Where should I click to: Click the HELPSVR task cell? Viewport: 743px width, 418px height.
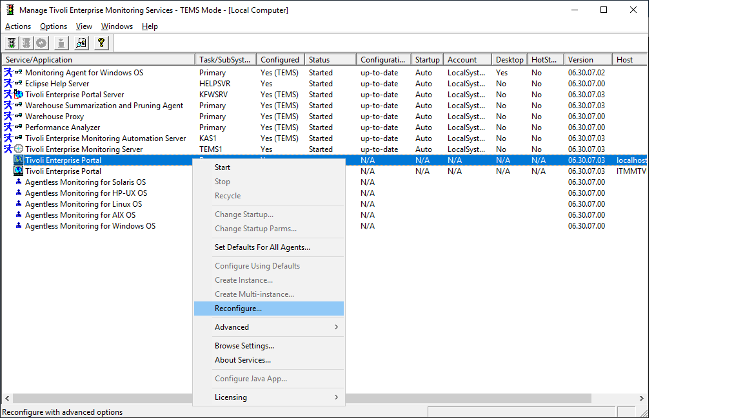click(x=215, y=84)
